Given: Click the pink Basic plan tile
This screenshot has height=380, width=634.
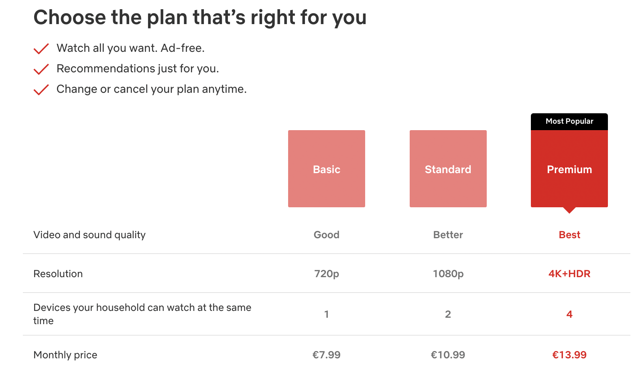Looking at the screenshot, I should tap(326, 169).
